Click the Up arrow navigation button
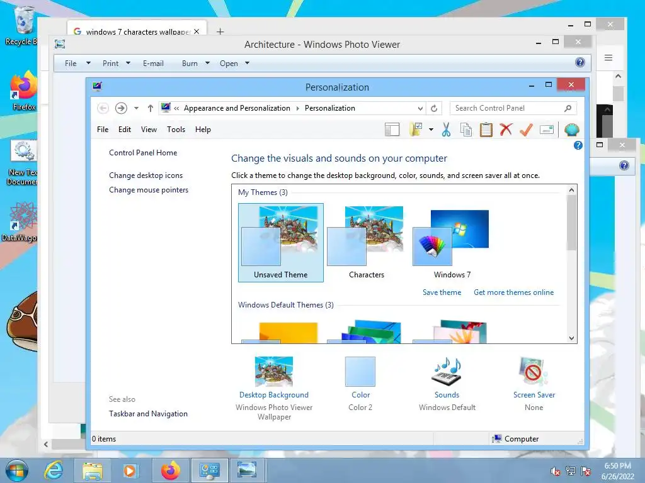 click(150, 108)
